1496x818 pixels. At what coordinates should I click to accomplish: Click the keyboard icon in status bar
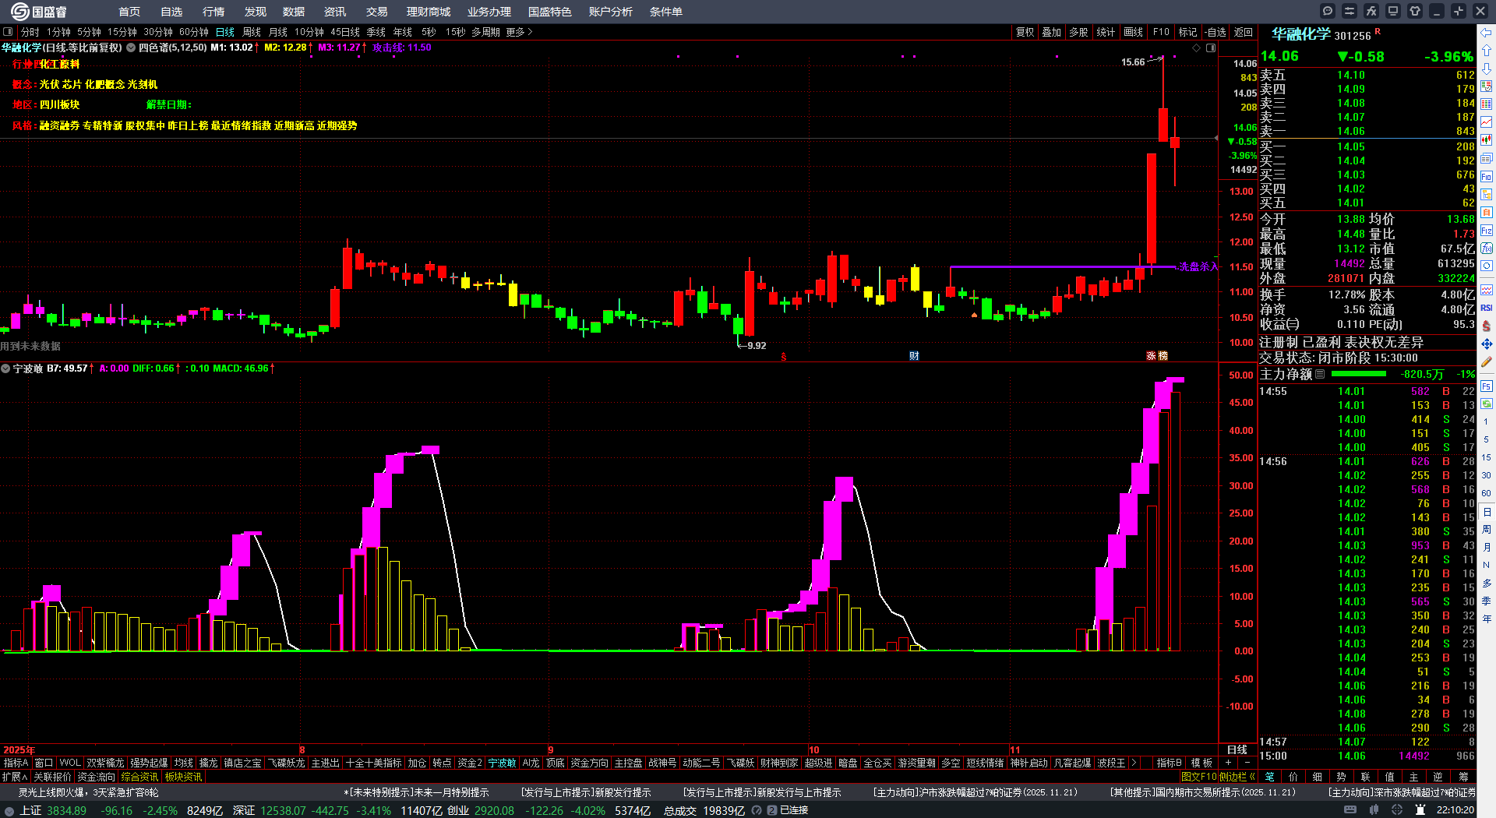coord(1350,810)
